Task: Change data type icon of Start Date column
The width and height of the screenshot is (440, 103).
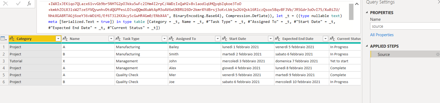Action: (x=225, y=39)
